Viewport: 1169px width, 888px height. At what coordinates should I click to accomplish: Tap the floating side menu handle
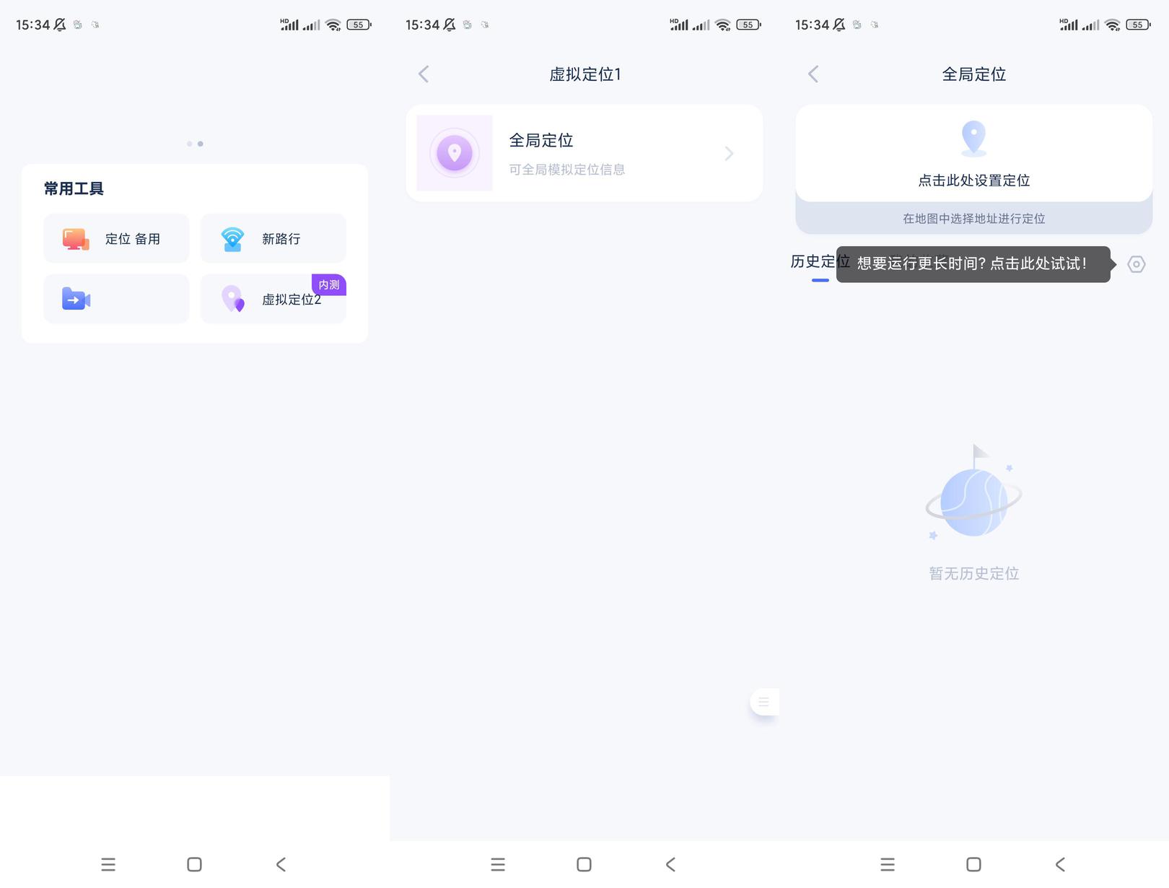point(764,702)
